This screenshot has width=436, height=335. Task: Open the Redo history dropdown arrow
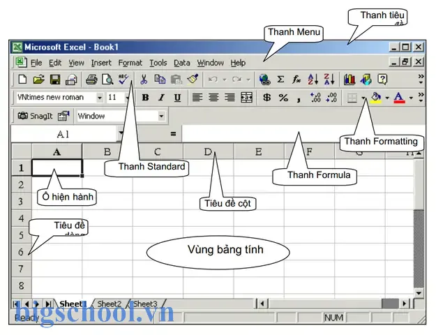(248, 80)
